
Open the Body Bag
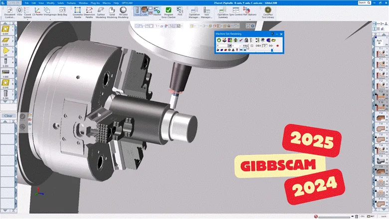click(x=62, y=12)
